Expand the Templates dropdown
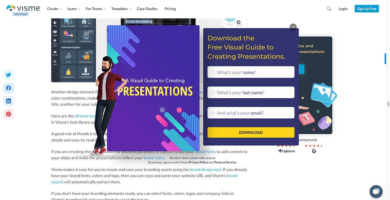The image size is (390, 200). [x=119, y=9]
